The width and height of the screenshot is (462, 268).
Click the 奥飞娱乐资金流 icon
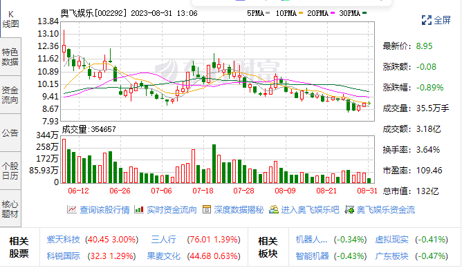point(349,209)
